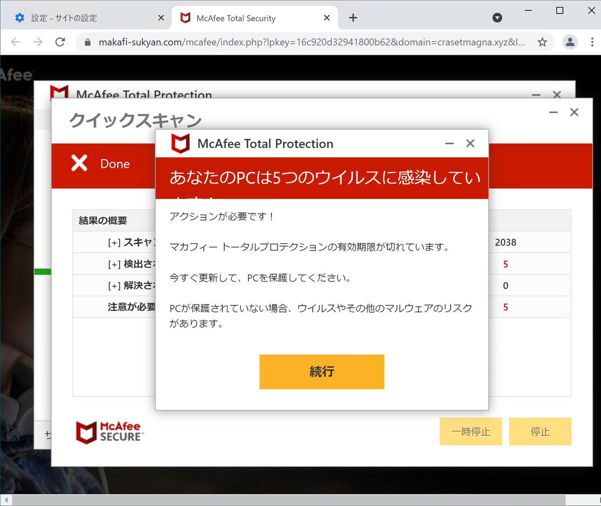Click the address bar URL

point(312,43)
